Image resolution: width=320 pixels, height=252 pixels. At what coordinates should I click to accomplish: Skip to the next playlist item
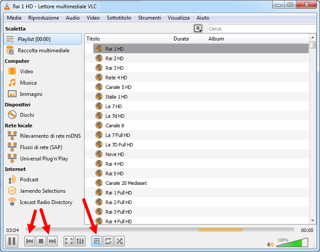pos(52,241)
